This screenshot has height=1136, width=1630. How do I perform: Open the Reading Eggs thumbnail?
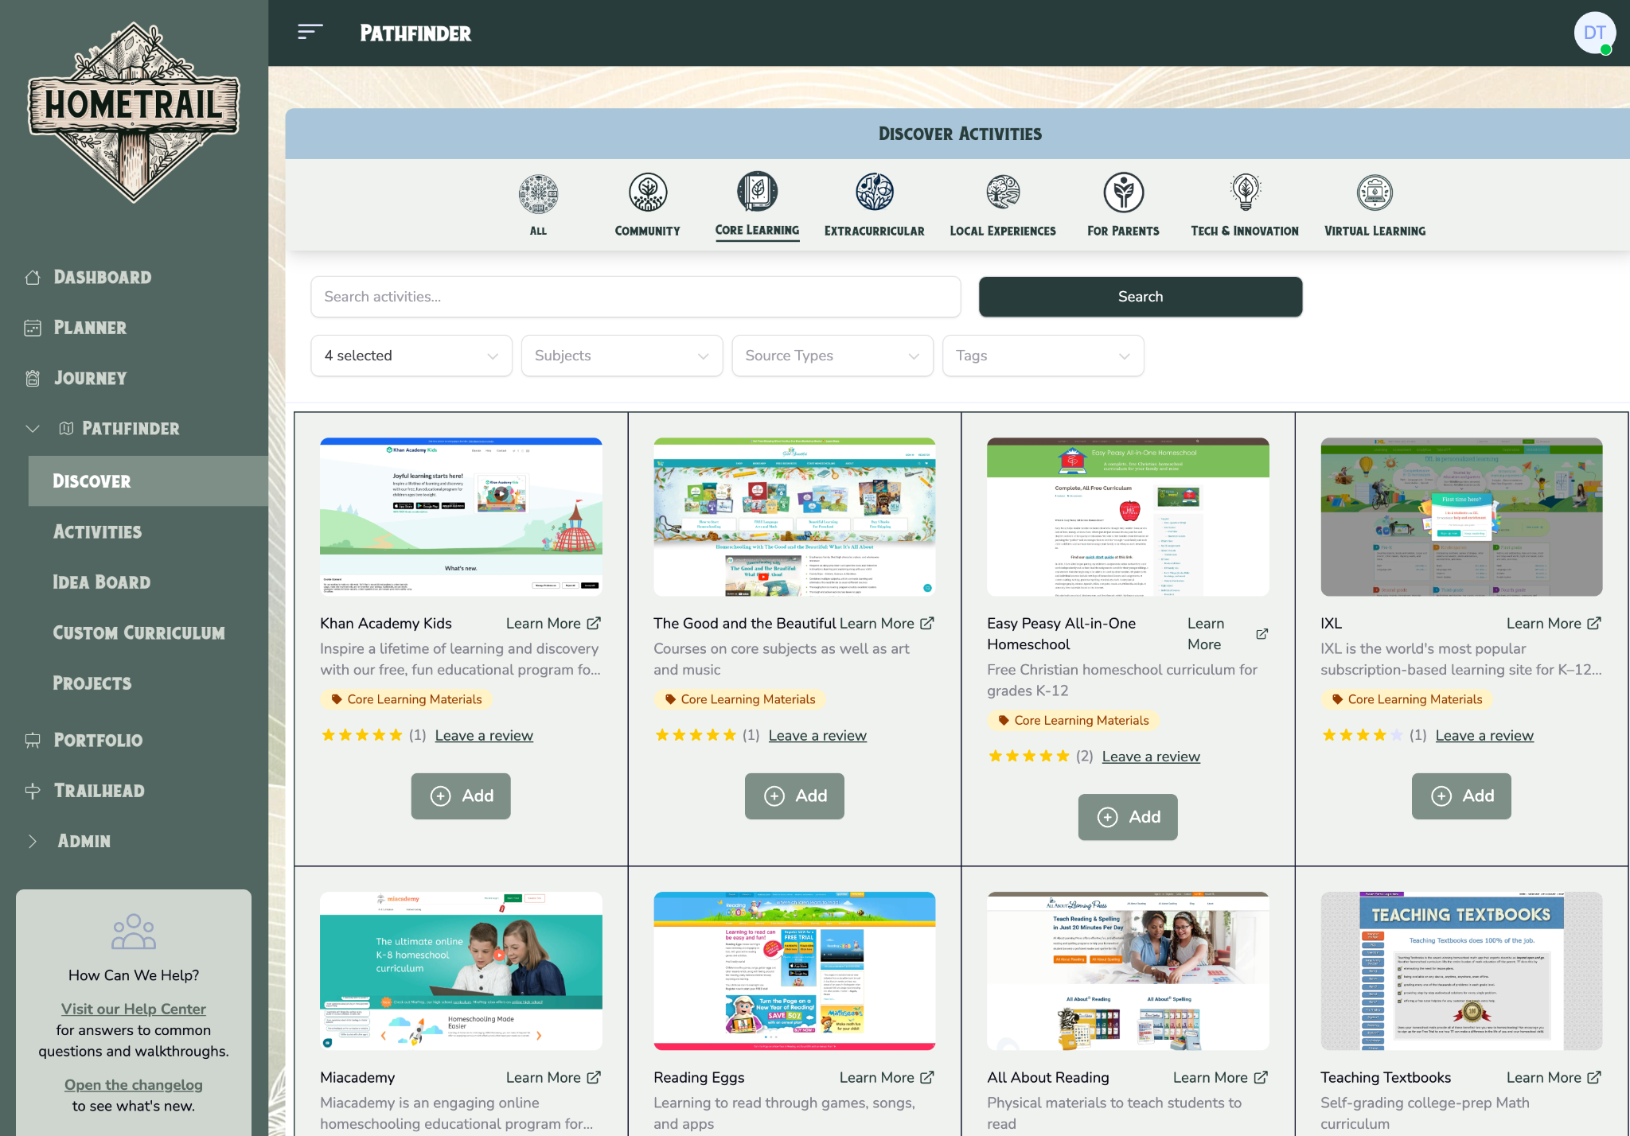[794, 971]
